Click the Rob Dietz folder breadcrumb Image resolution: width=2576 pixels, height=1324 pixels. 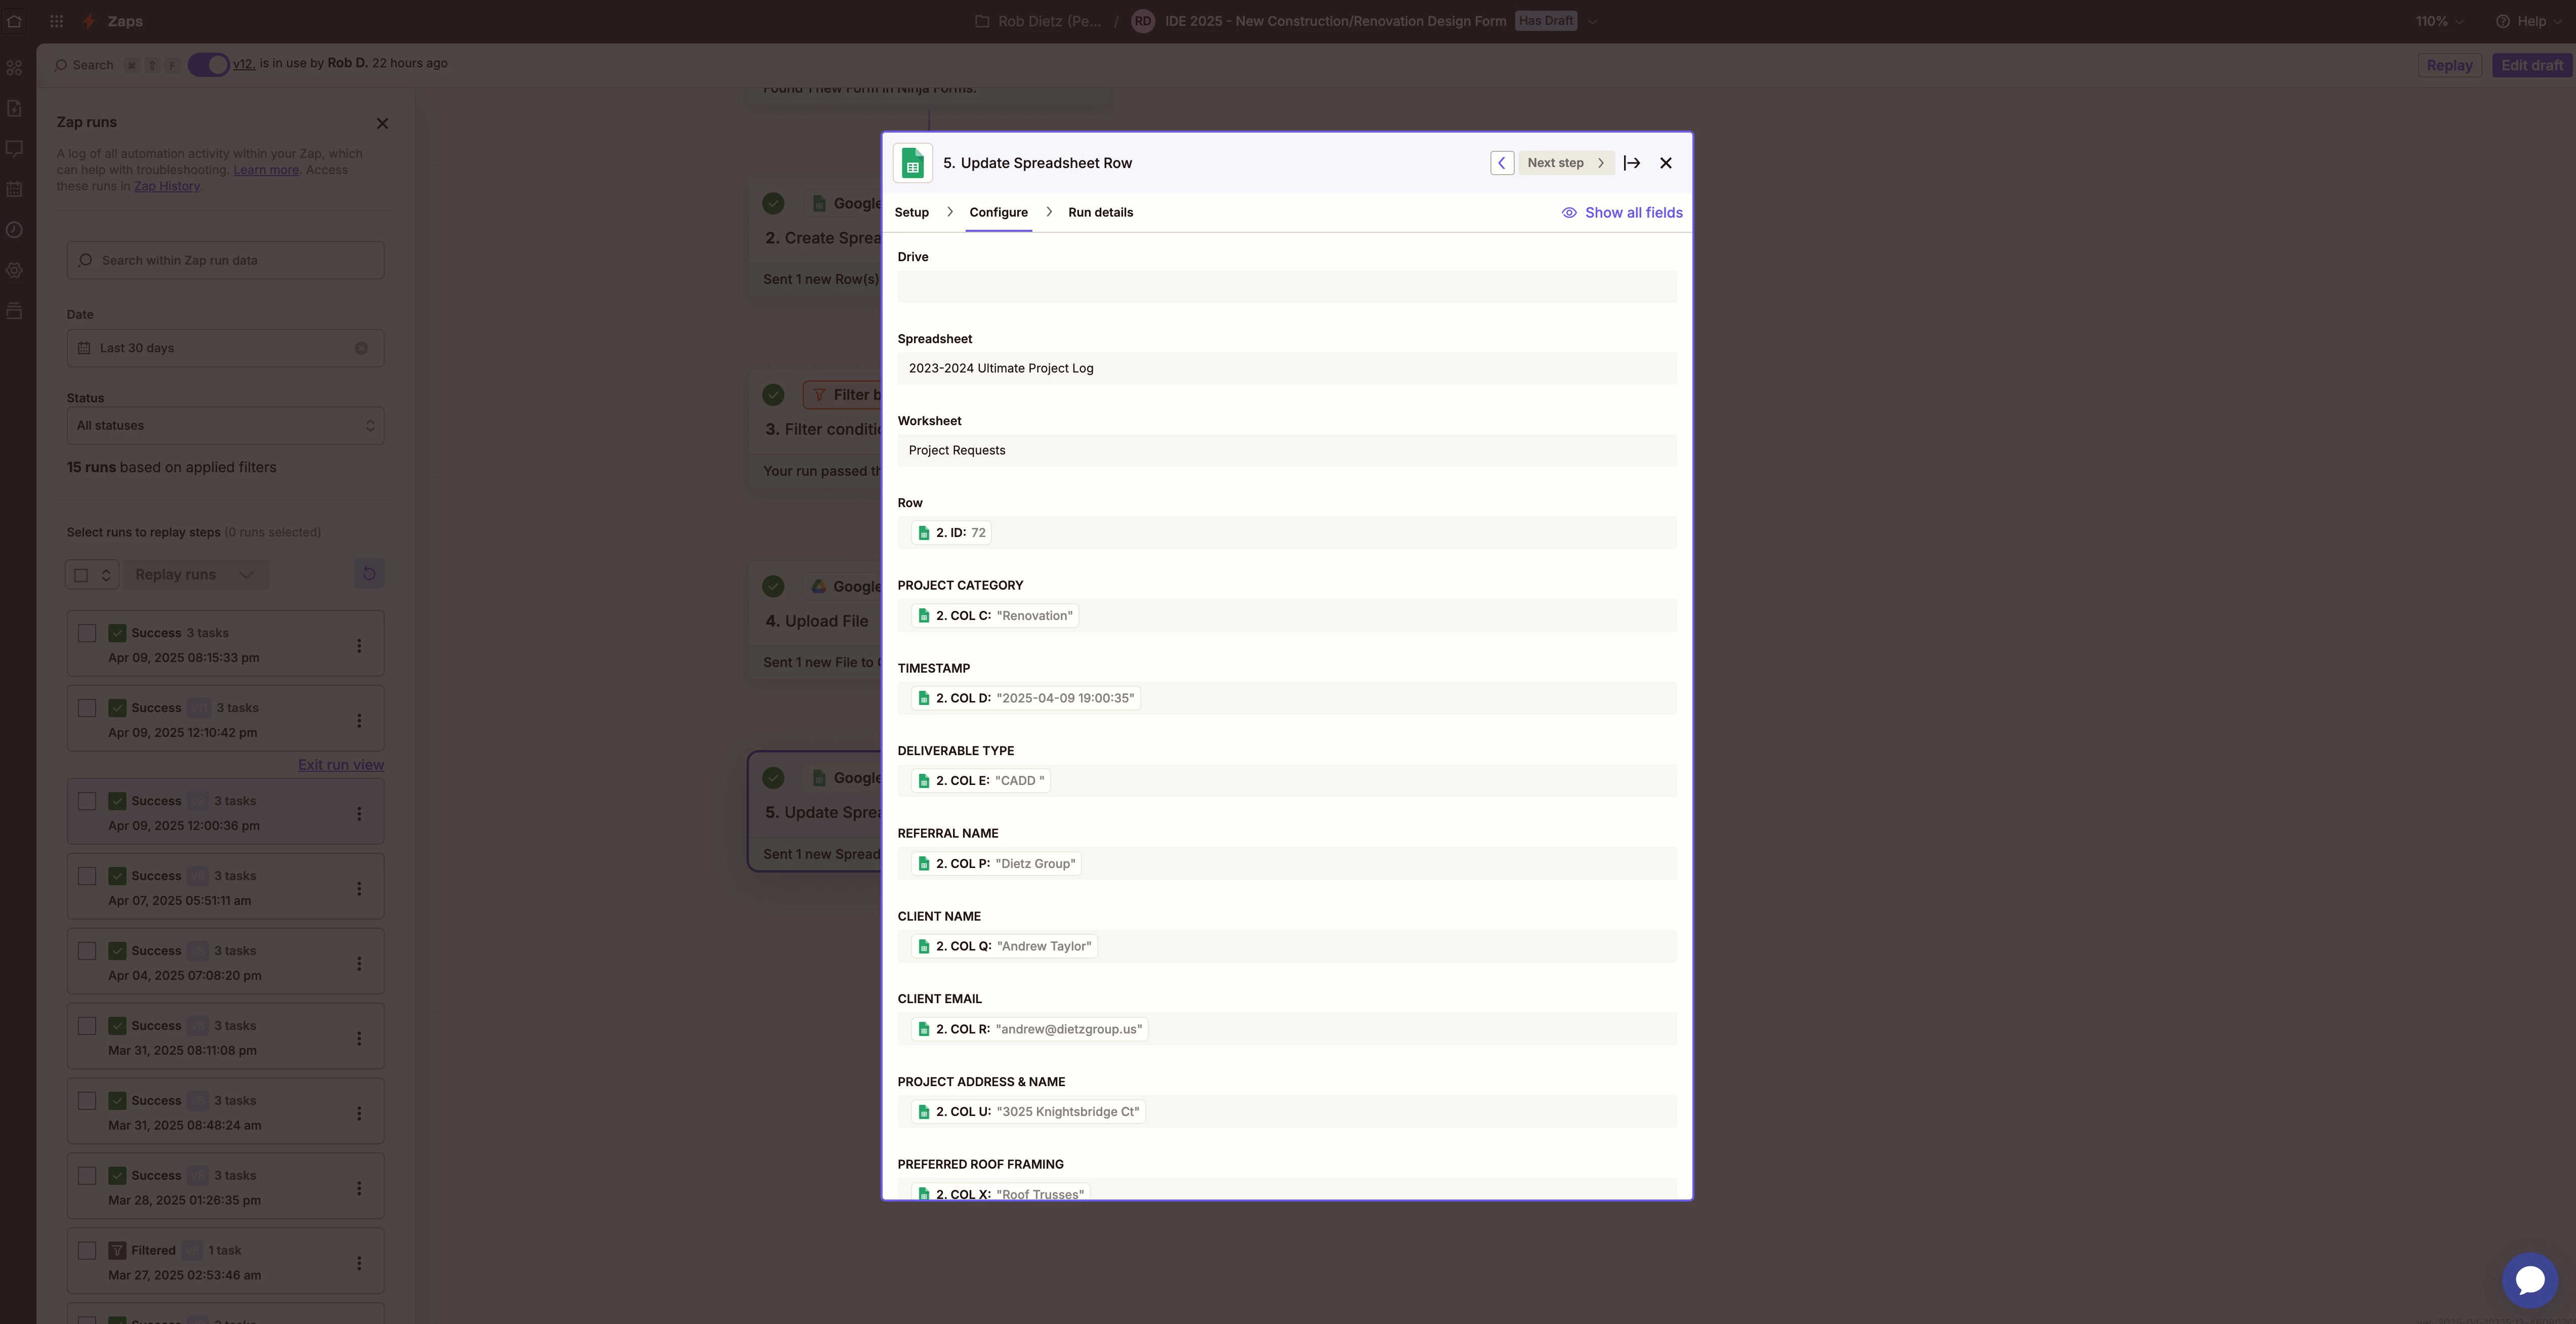[x=1048, y=21]
